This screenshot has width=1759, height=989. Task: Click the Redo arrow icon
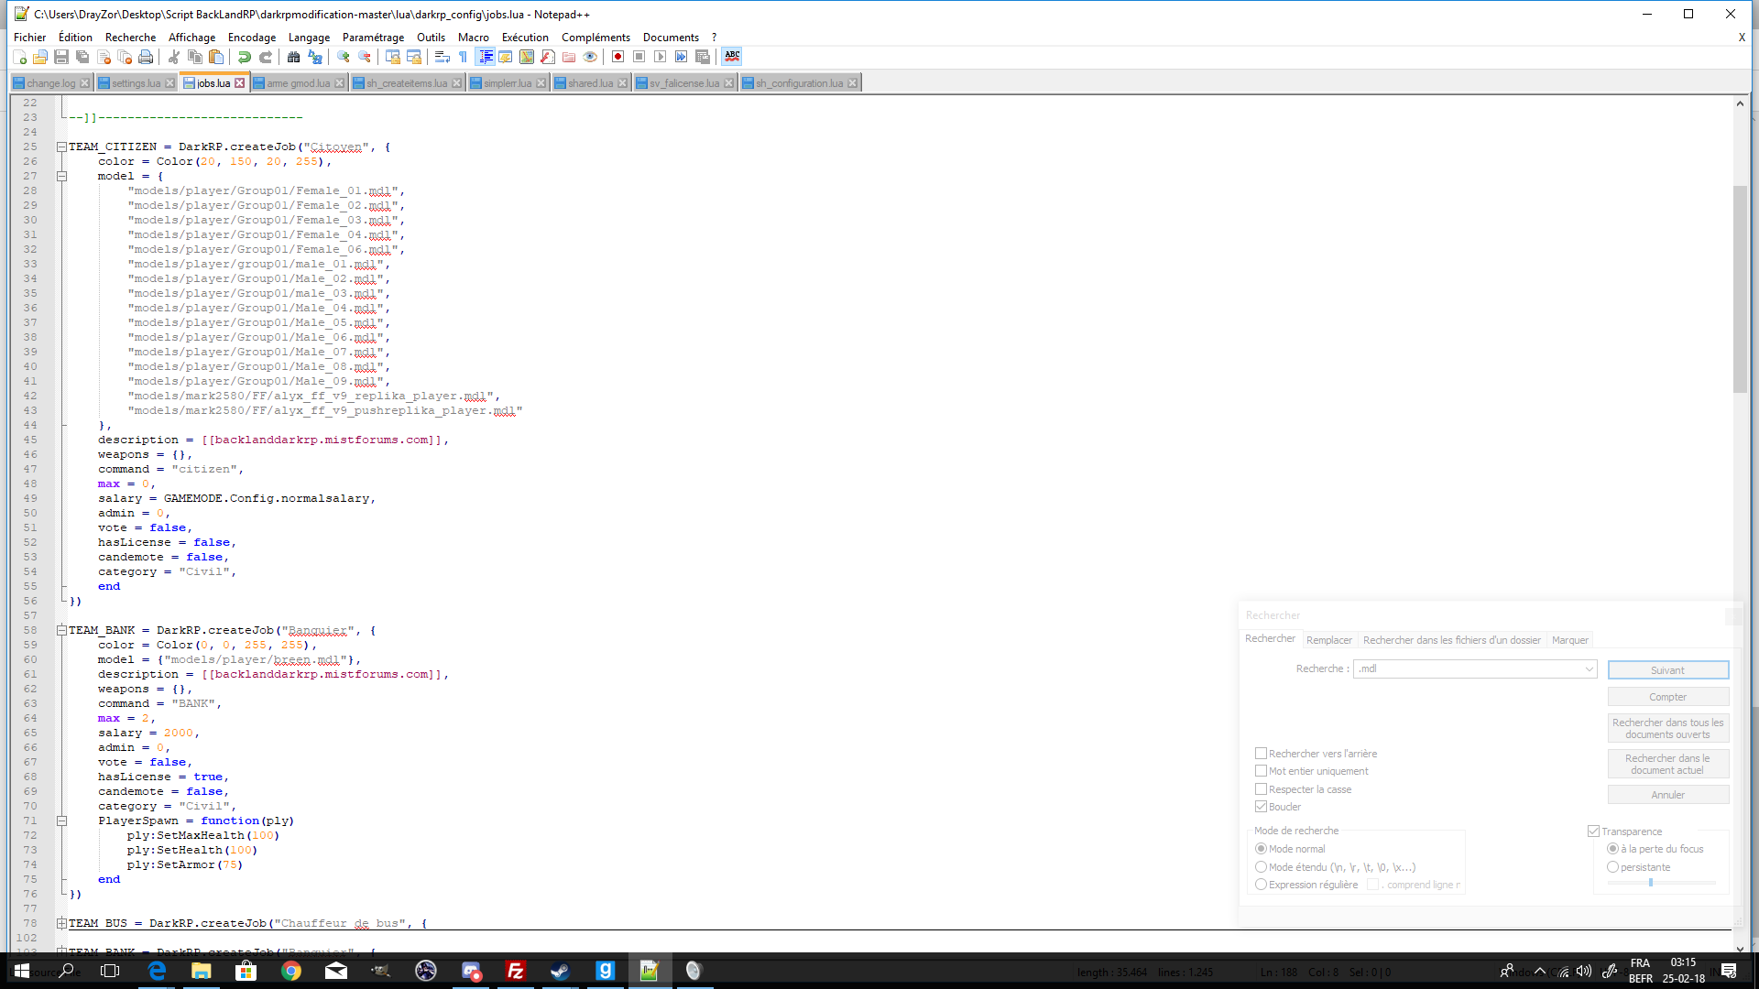coord(266,57)
